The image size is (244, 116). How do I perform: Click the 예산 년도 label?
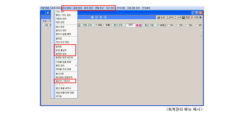[x=118, y=25]
